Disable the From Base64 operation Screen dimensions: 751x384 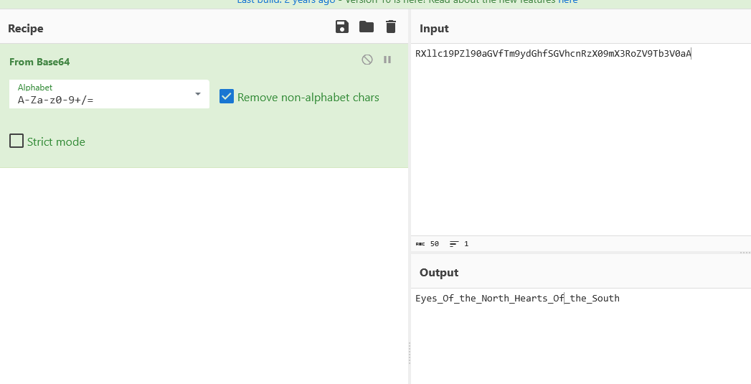coord(367,60)
